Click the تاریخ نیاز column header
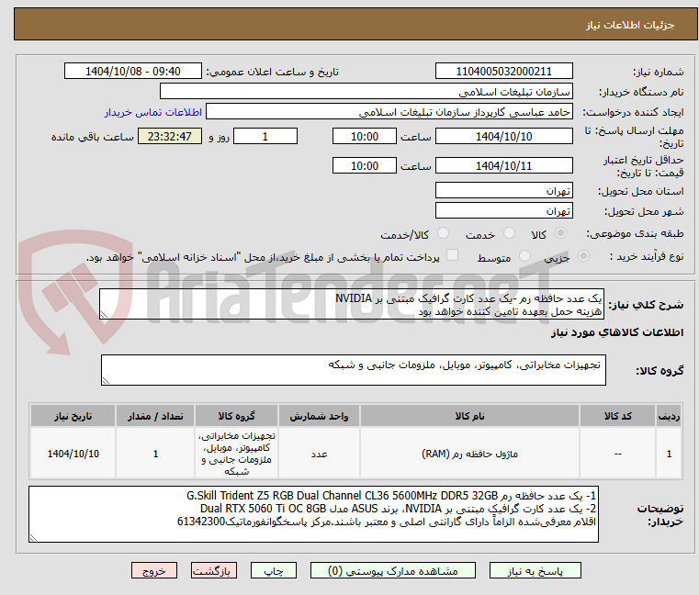 (x=73, y=416)
